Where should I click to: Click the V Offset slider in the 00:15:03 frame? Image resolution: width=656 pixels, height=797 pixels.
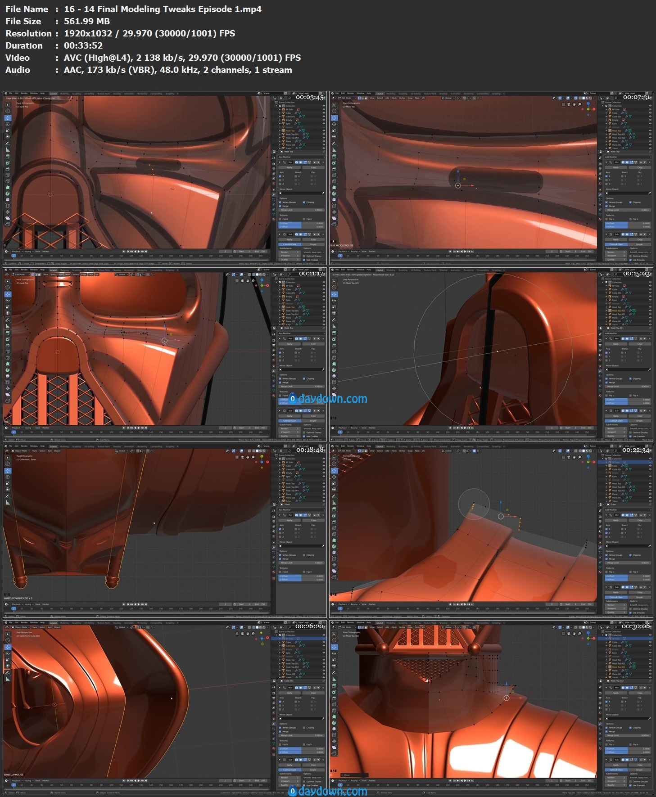628,403
